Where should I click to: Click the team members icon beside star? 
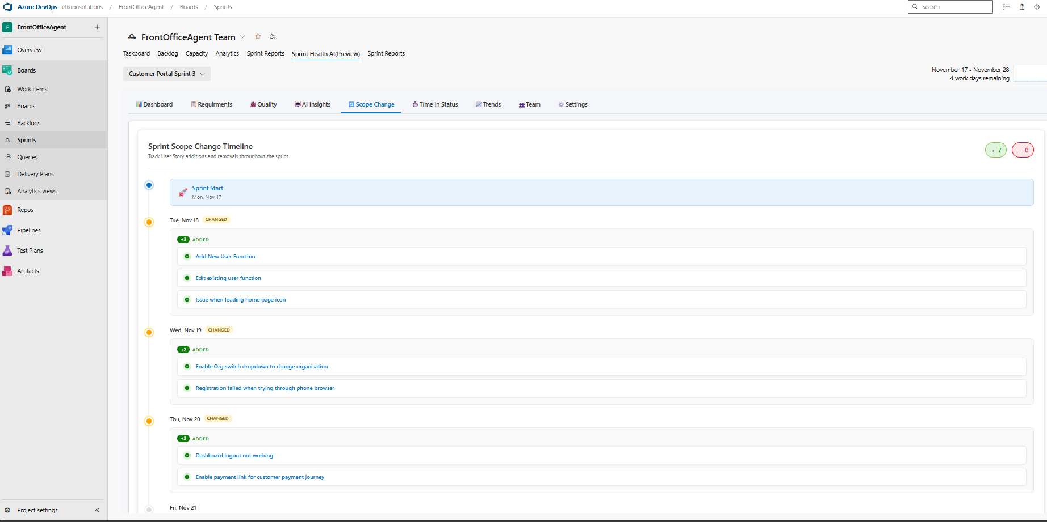pyautogui.click(x=273, y=36)
